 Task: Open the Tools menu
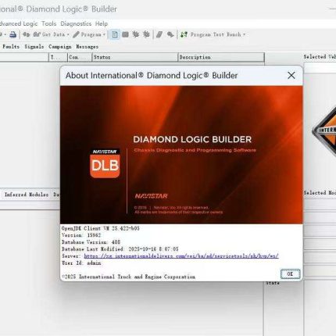tap(49, 23)
